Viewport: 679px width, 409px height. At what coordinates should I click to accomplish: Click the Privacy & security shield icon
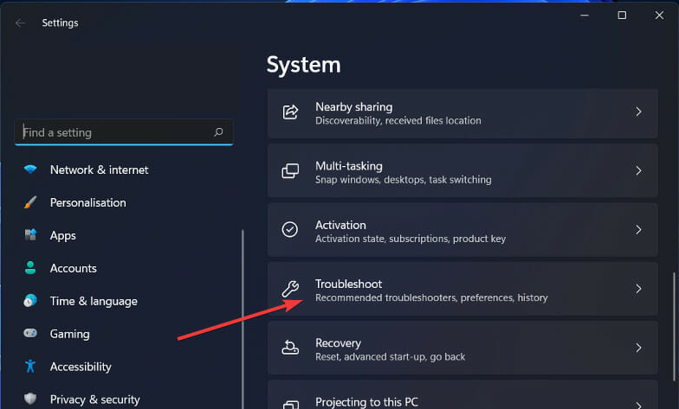30,399
